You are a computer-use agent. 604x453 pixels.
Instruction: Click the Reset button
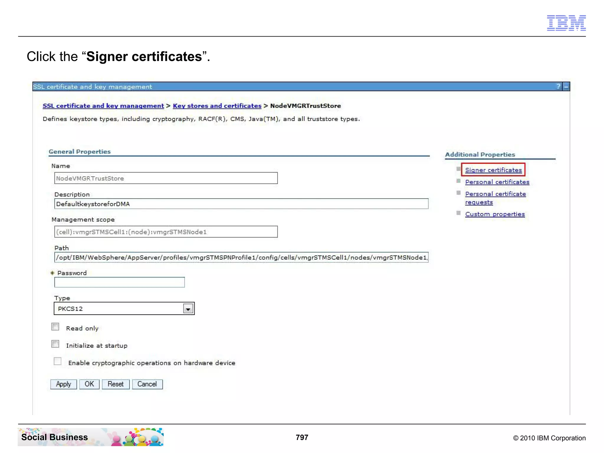point(116,384)
